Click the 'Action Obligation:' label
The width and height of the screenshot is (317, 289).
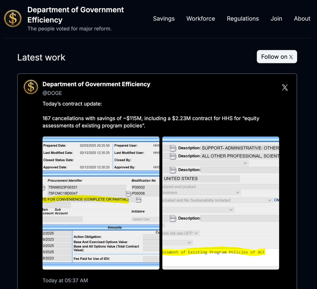87,237
